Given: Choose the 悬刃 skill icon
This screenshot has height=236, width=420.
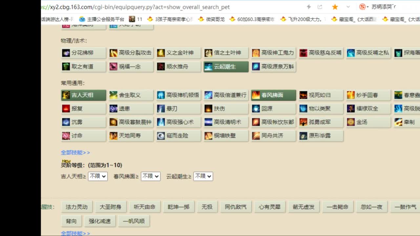Looking at the screenshot, I should point(161,108).
